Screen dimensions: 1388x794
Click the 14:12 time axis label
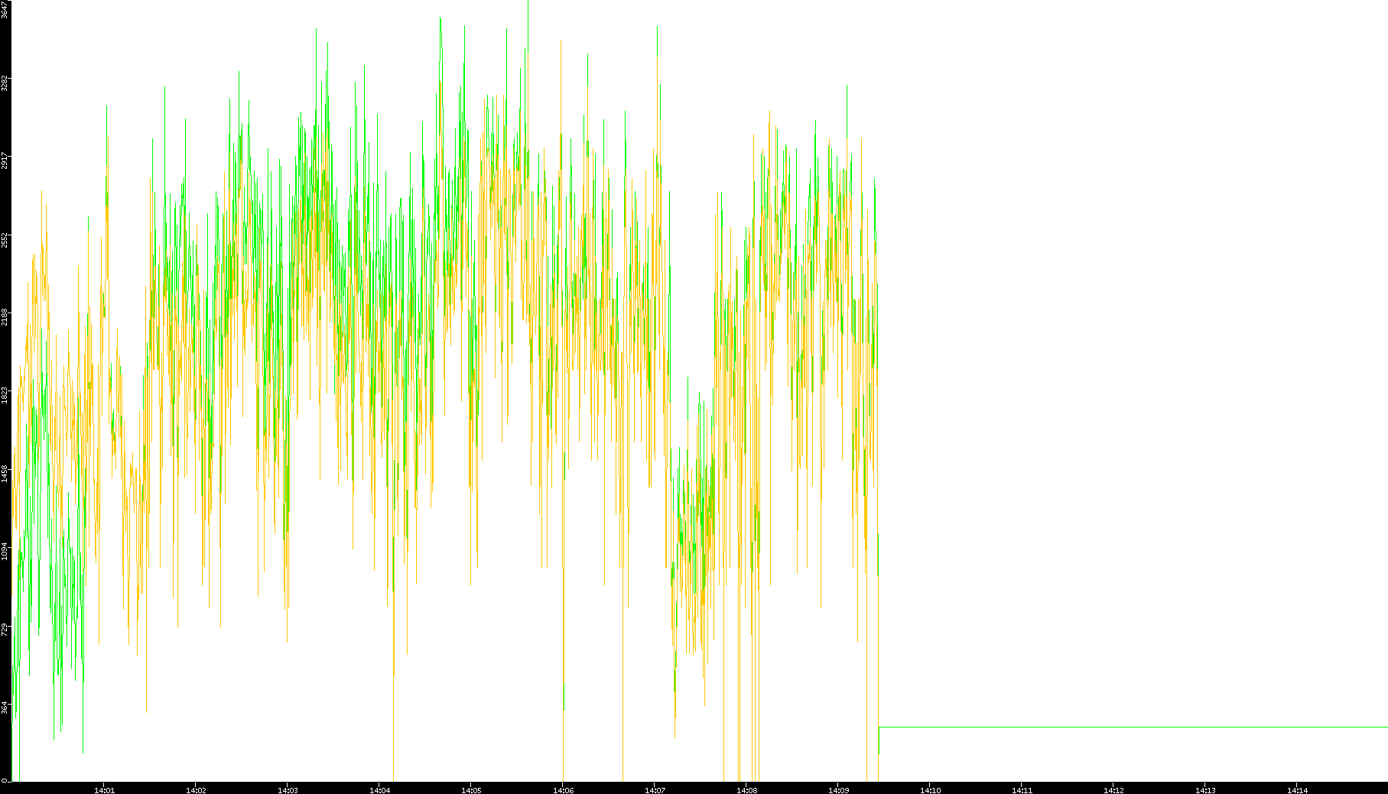click(1113, 790)
